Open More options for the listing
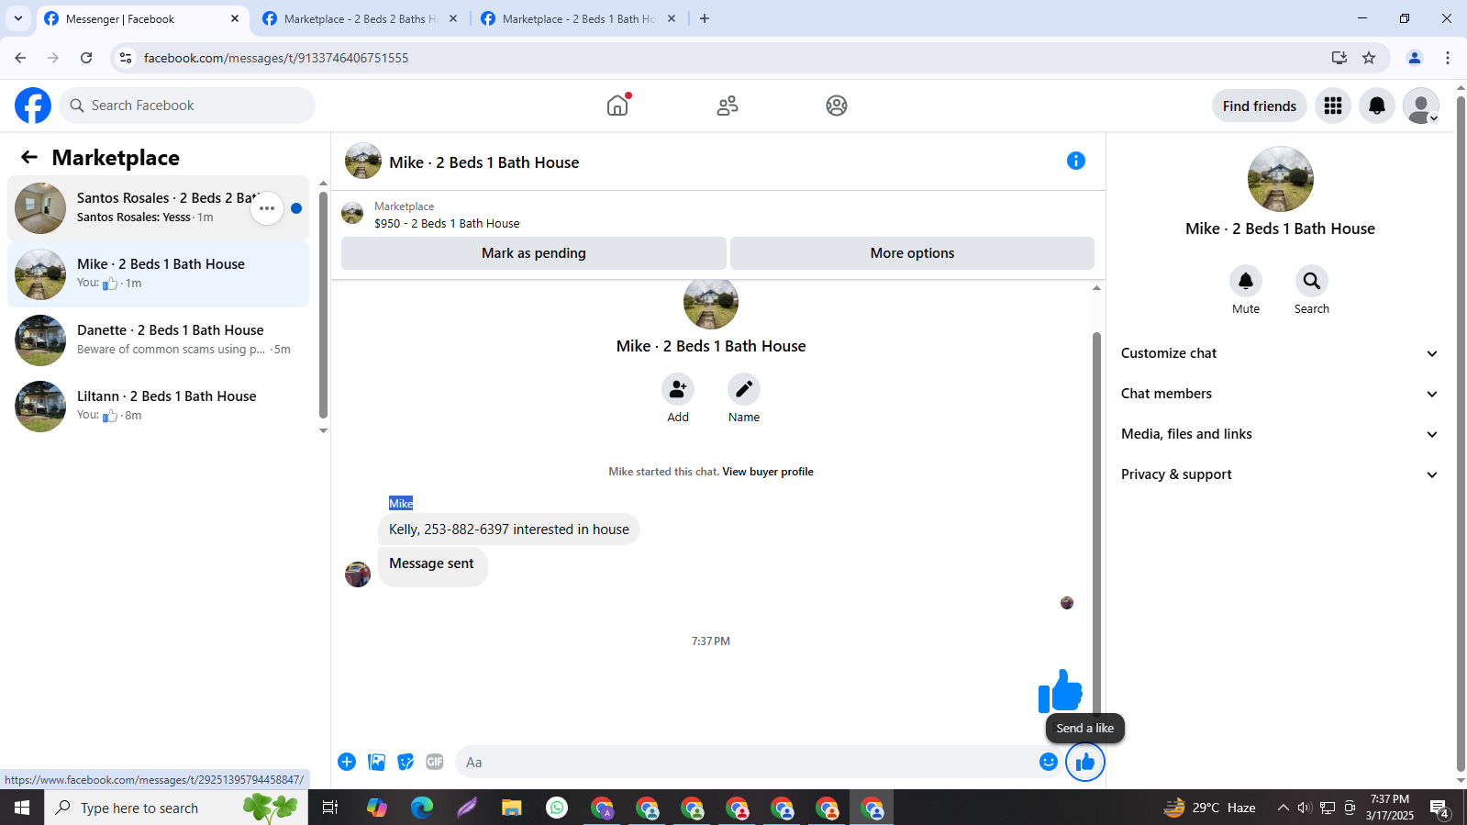The height and width of the screenshot is (825, 1467). 912,253
